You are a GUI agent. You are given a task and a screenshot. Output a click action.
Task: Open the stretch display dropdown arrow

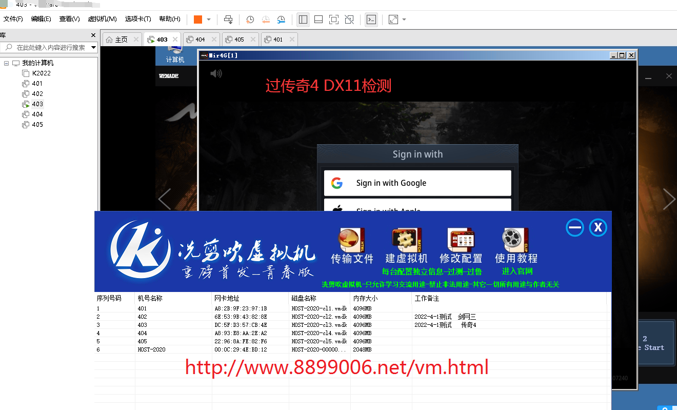404,19
